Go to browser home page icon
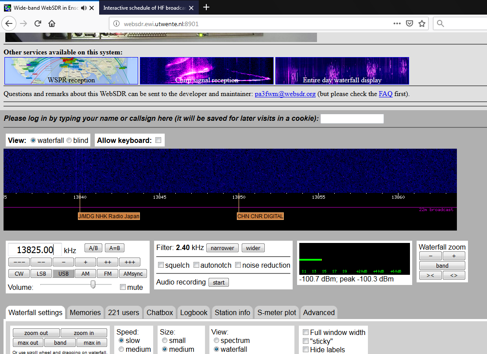Viewport: 487px width, 354px height. pos(52,23)
